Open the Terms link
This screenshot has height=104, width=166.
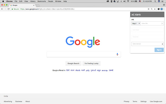135,101
